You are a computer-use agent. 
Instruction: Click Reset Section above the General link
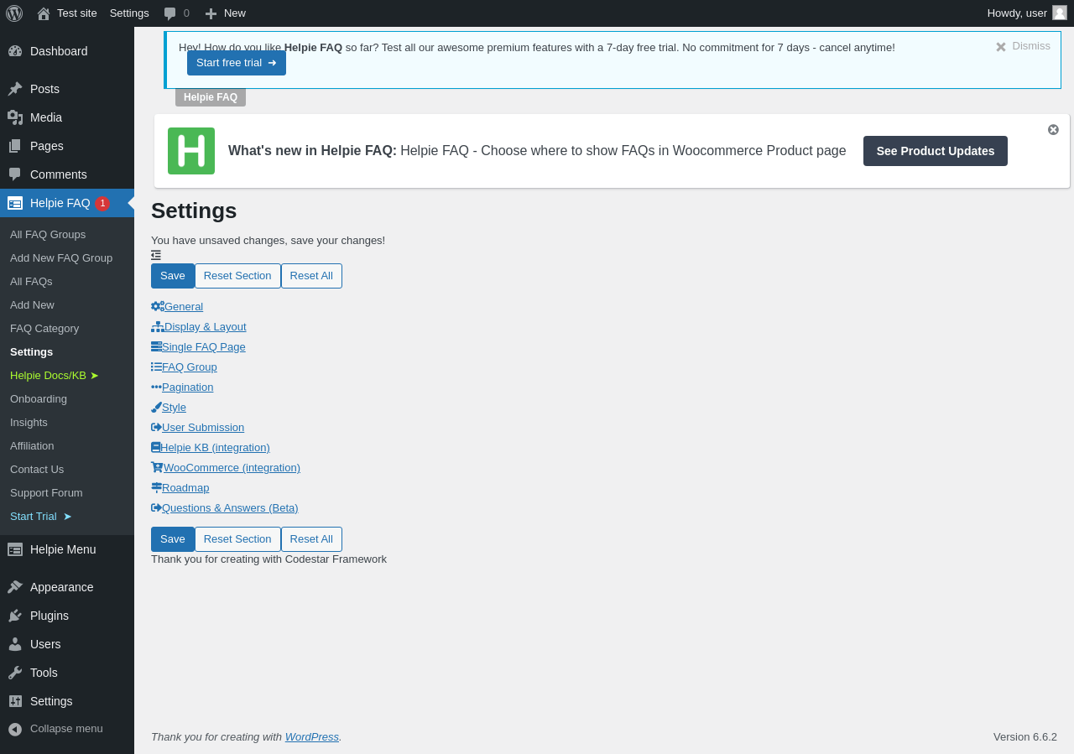237,276
